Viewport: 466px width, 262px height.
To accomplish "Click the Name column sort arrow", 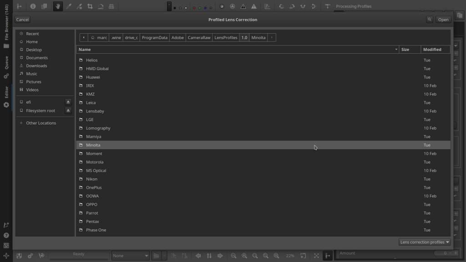I will (396, 50).
